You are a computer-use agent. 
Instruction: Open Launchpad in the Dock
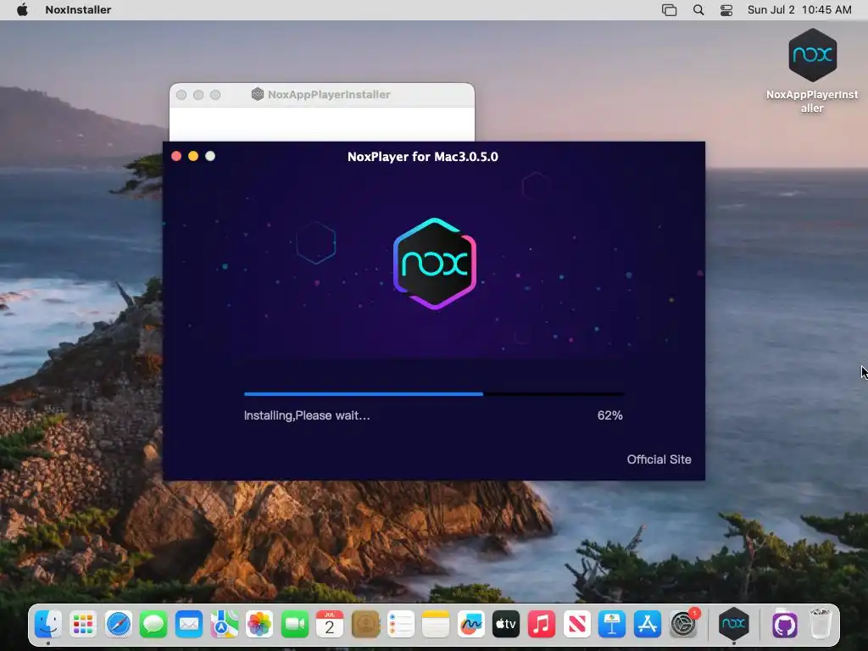click(83, 625)
